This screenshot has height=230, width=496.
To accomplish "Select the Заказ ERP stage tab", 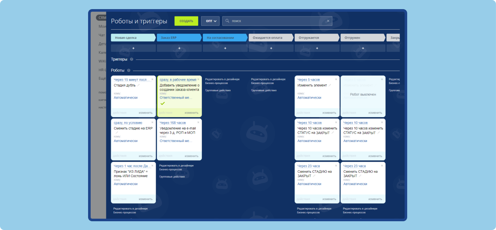I will [179, 38].
